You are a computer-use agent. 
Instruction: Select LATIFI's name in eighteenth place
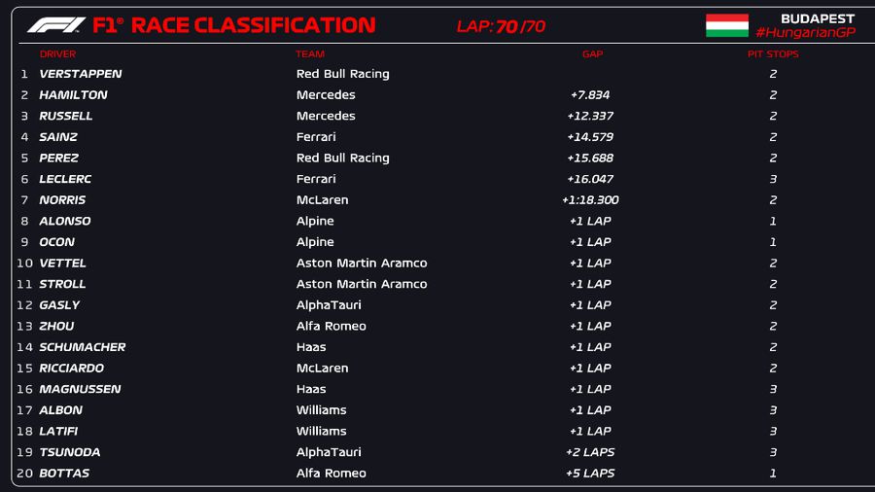(x=59, y=431)
